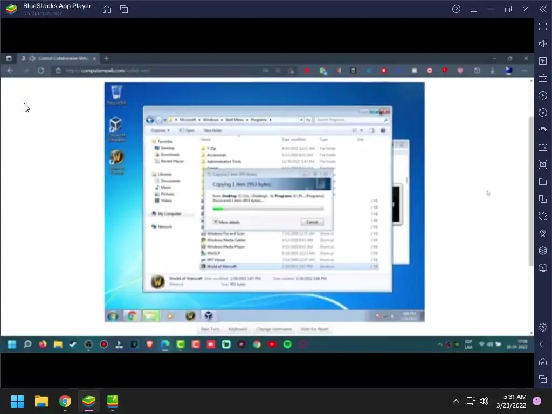Select the Windows Media Center shortcut row
This screenshot has height=414, width=552.
[x=289, y=240]
